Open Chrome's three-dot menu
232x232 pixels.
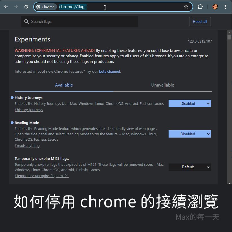(x=226, y=7)
